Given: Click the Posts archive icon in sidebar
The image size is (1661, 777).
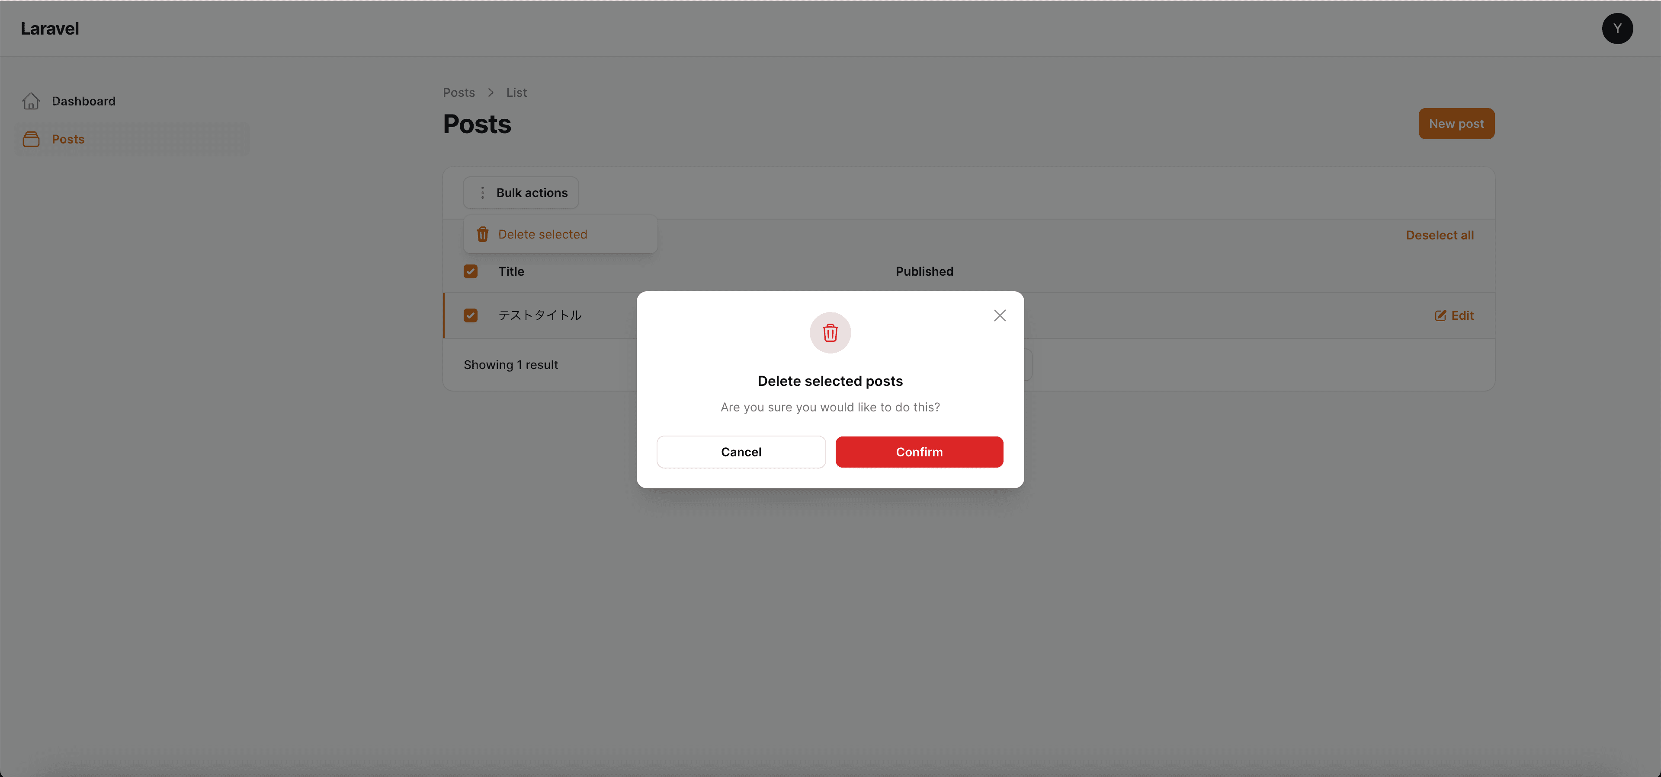Looking at the screenshot, I should pos(31,139).
